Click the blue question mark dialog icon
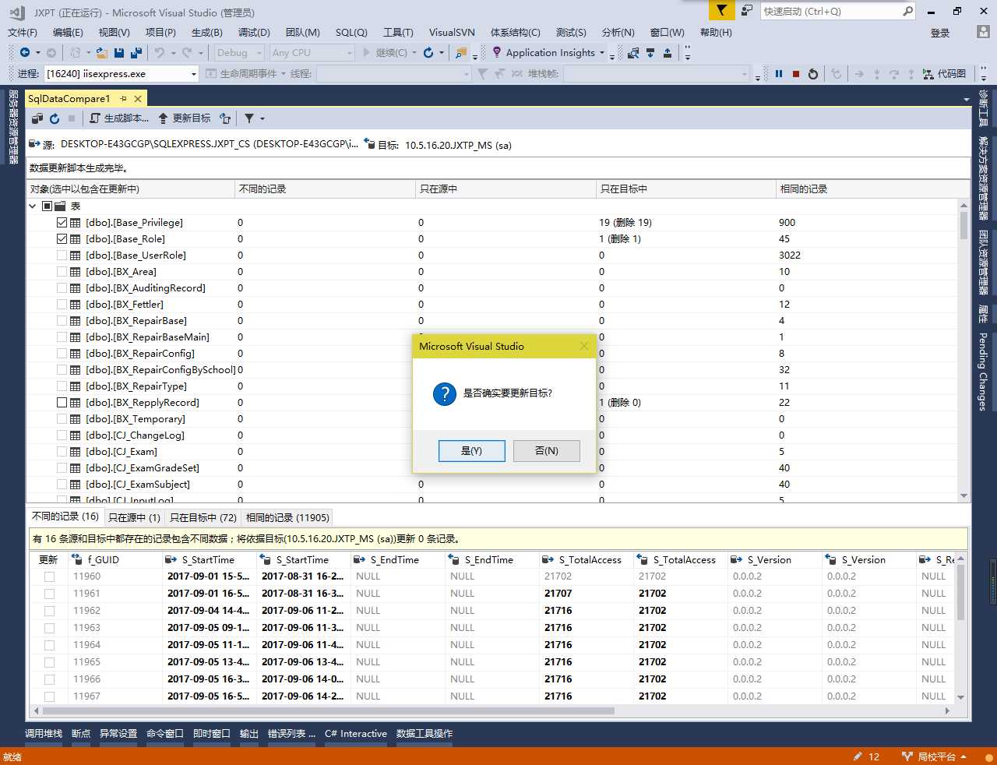997x765 pixels. pos(444,393)
